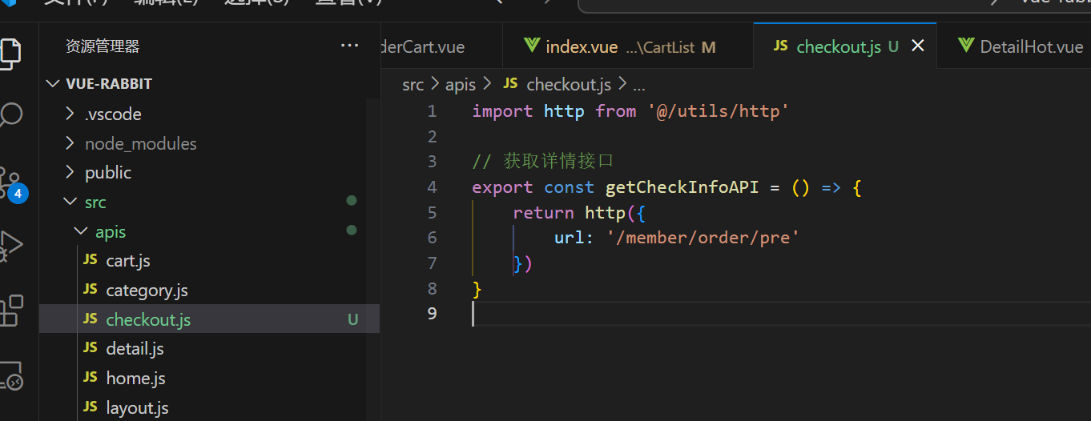Switch to the partially visible derCart.vue tab
Screen dimensions: 1091x421
441,47
